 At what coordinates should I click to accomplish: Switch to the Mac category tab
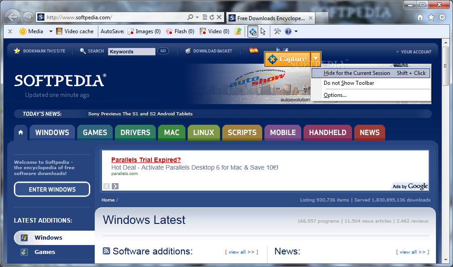click(172, 132)
